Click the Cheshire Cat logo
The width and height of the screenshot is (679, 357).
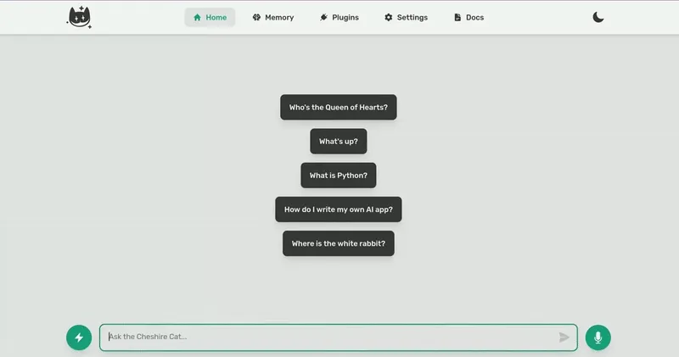click(79, 17)
